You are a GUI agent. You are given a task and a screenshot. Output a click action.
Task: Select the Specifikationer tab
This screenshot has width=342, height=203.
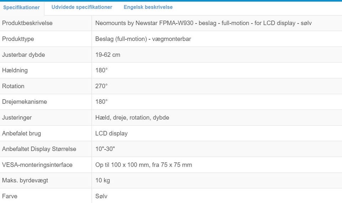[x=21, y=7]
